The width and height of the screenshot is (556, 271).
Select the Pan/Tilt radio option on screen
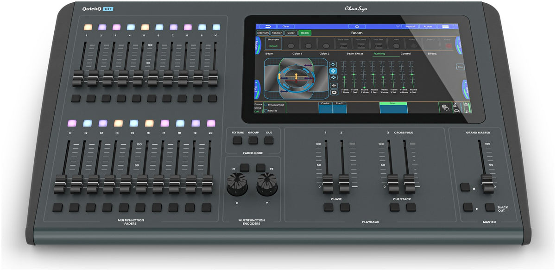[266, 111]
